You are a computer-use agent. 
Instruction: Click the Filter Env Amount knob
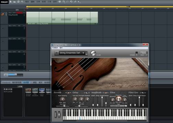pos(125,100)
